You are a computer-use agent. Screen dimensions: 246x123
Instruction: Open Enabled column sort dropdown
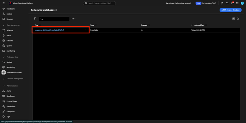[x=149, y=25]
